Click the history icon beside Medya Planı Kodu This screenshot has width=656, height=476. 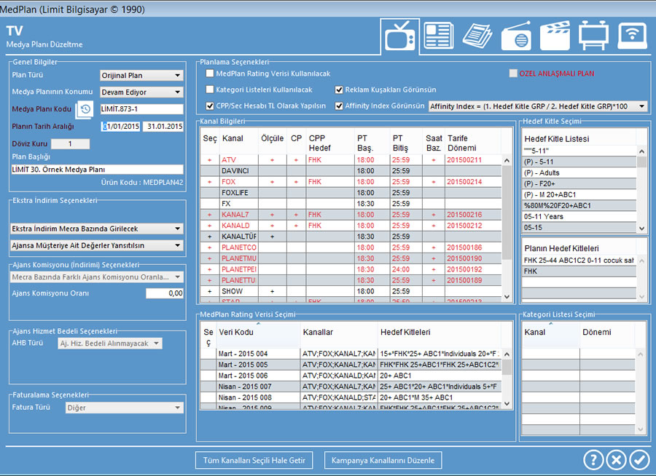pos(85,109)
